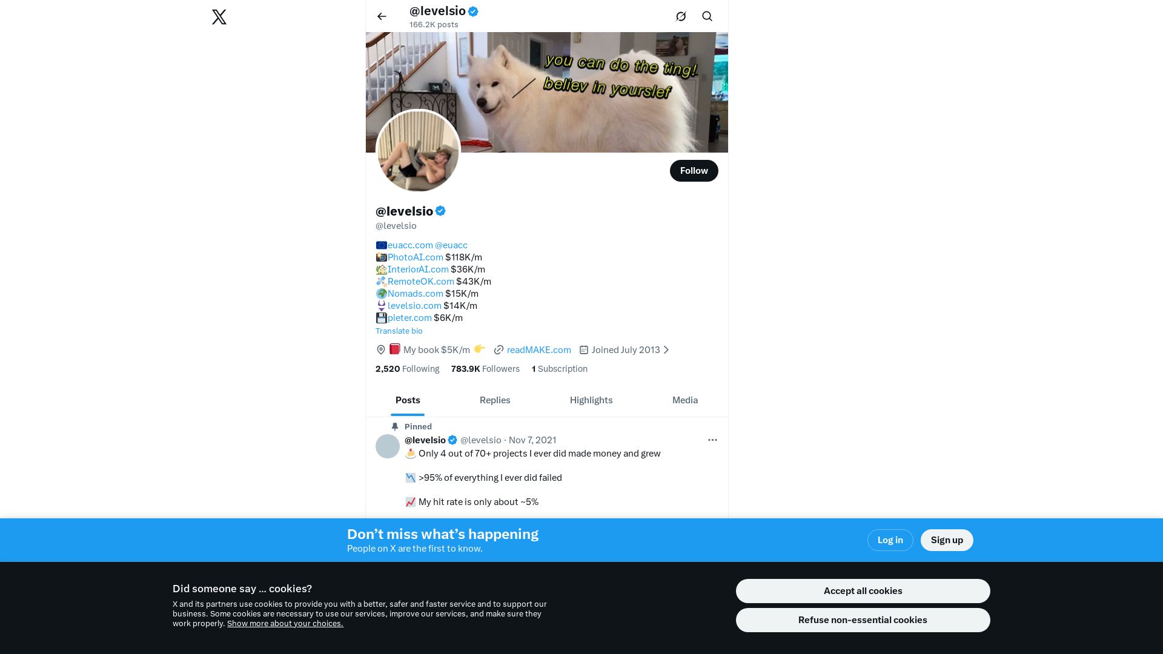Open the PhotoAI.com link in bio

(416, 257)
